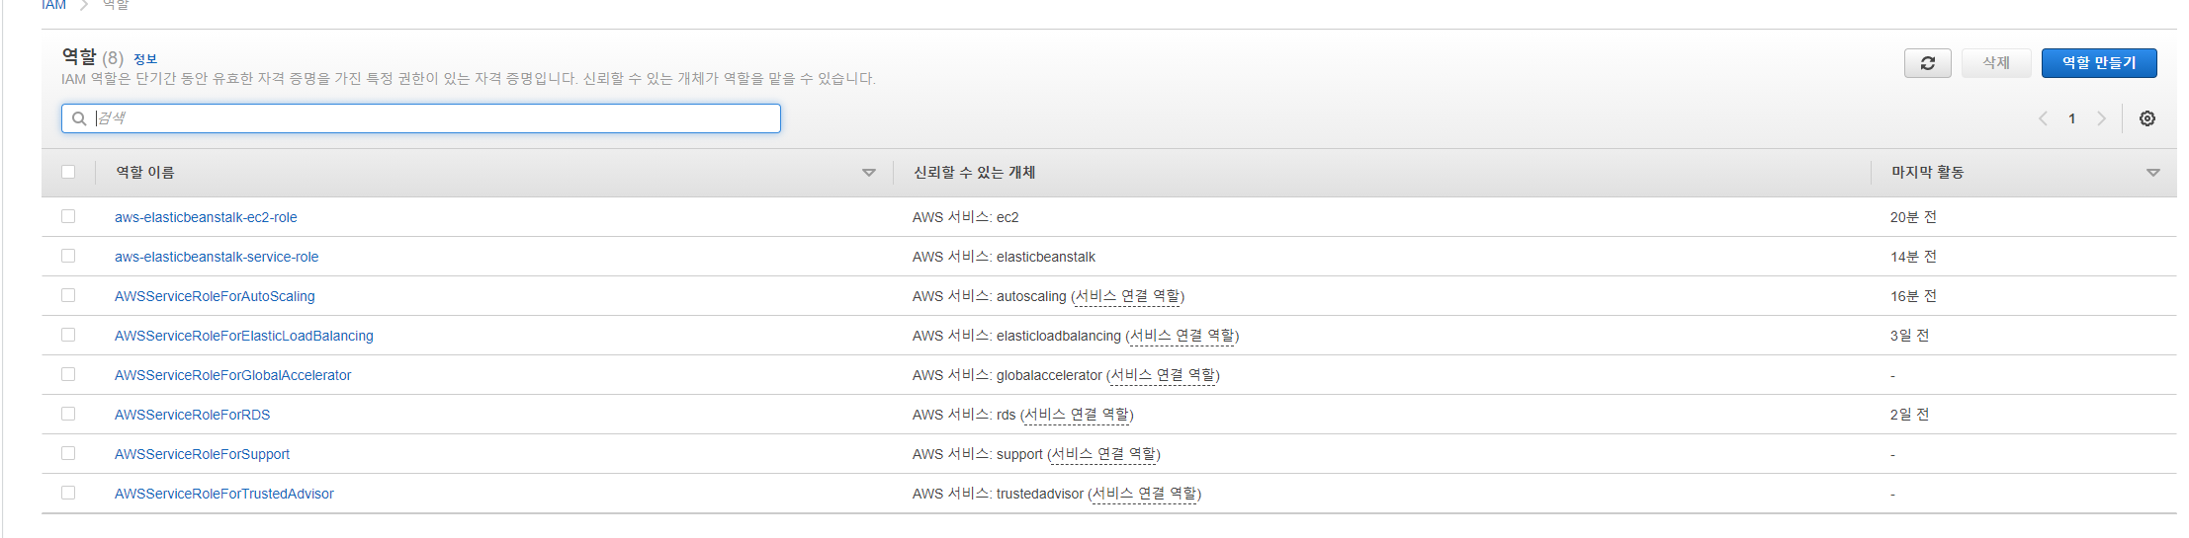Viewport: 2189px width, 538px height.
Task: Click the search magnifier icon
Action: tap(79, 118)
